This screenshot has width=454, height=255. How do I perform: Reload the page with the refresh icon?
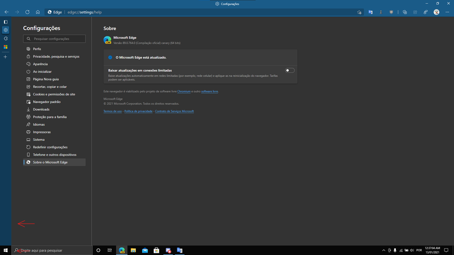[27, 12]
